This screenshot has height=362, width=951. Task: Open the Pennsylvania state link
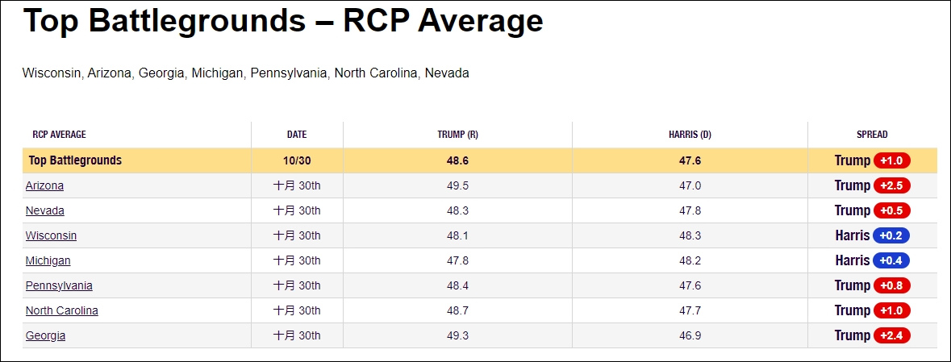[59, 285]
